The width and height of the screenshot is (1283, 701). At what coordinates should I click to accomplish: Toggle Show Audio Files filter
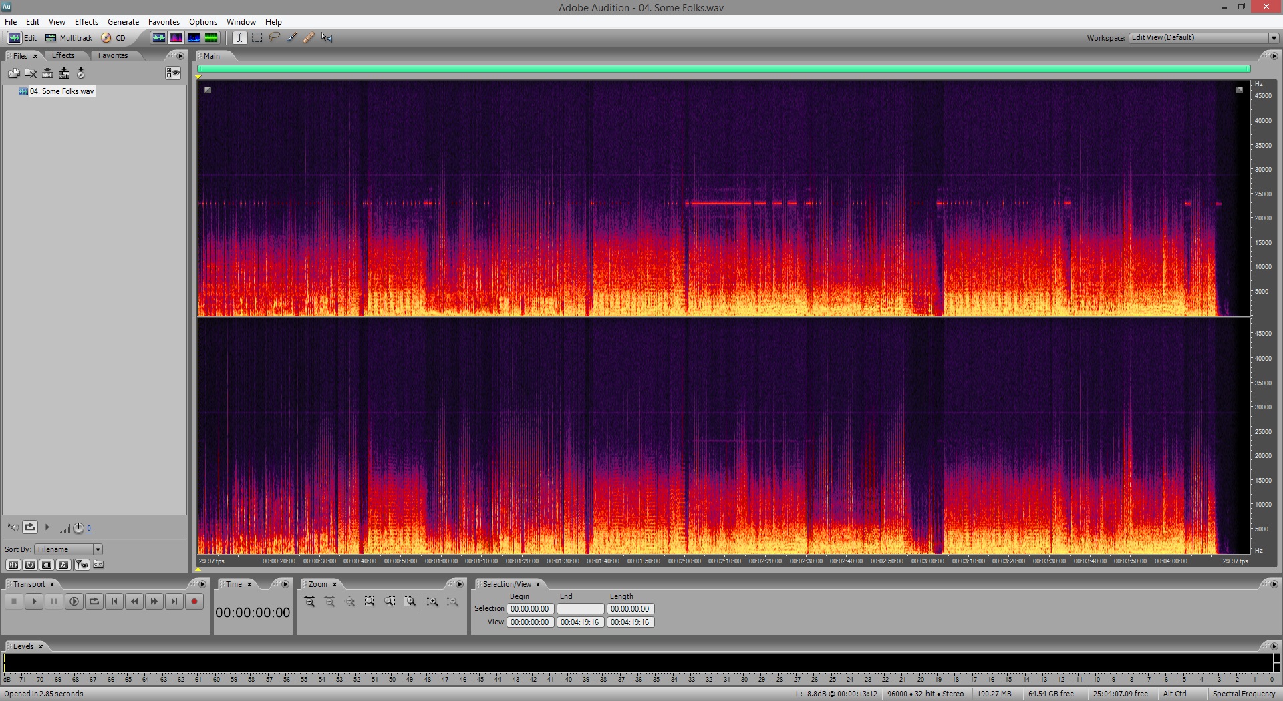coord(13,565)
